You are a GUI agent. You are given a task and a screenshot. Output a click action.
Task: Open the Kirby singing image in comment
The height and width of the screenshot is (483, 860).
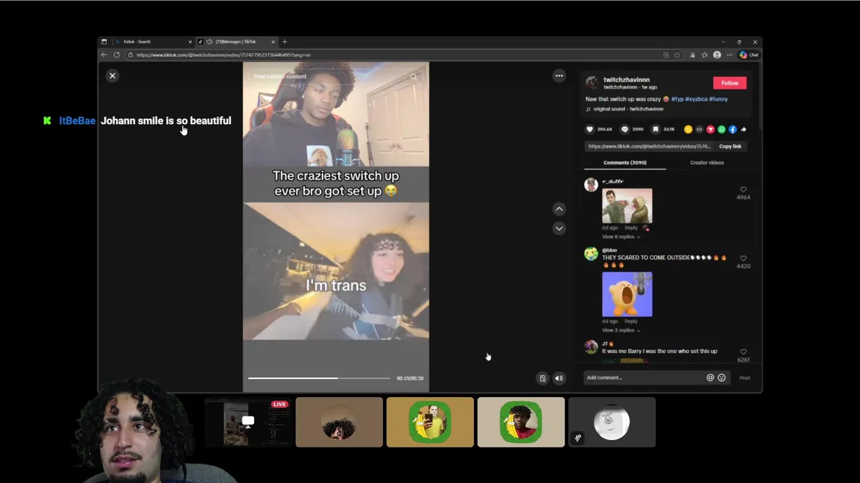(x=627, y=294)
